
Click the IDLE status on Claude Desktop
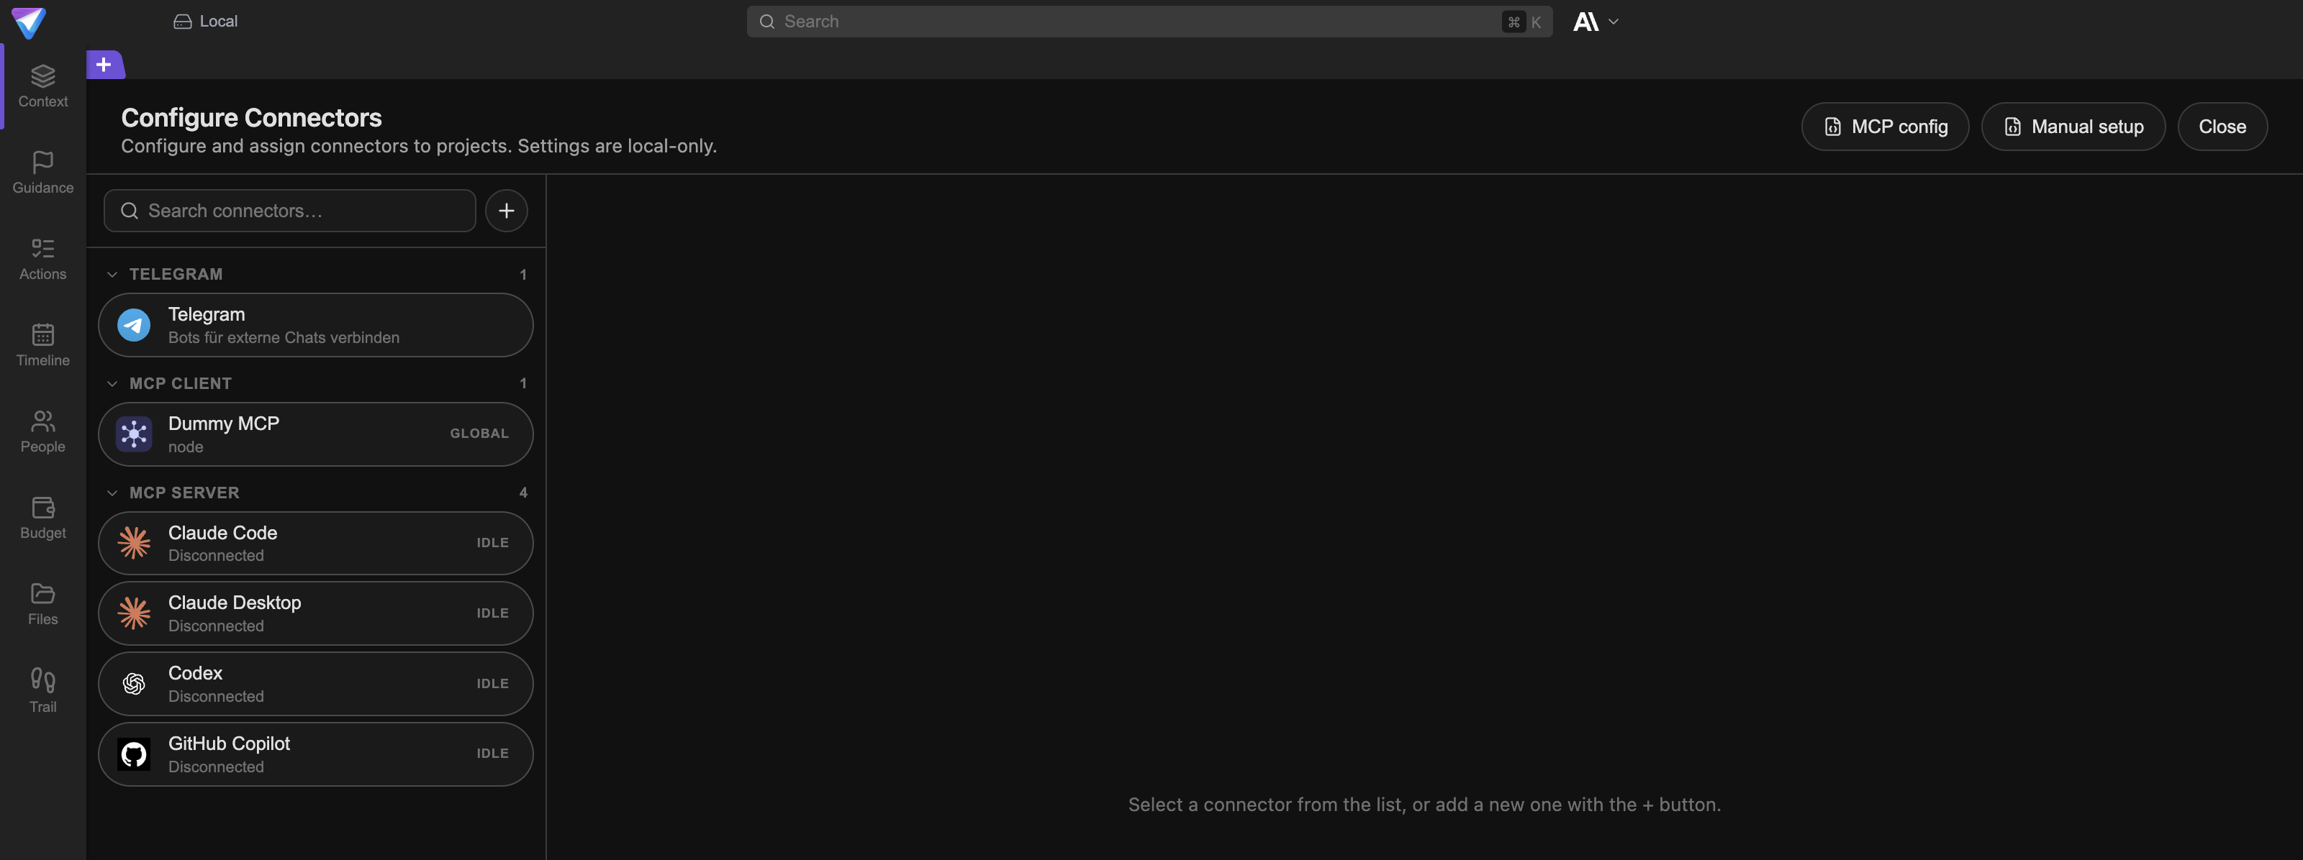492,613
